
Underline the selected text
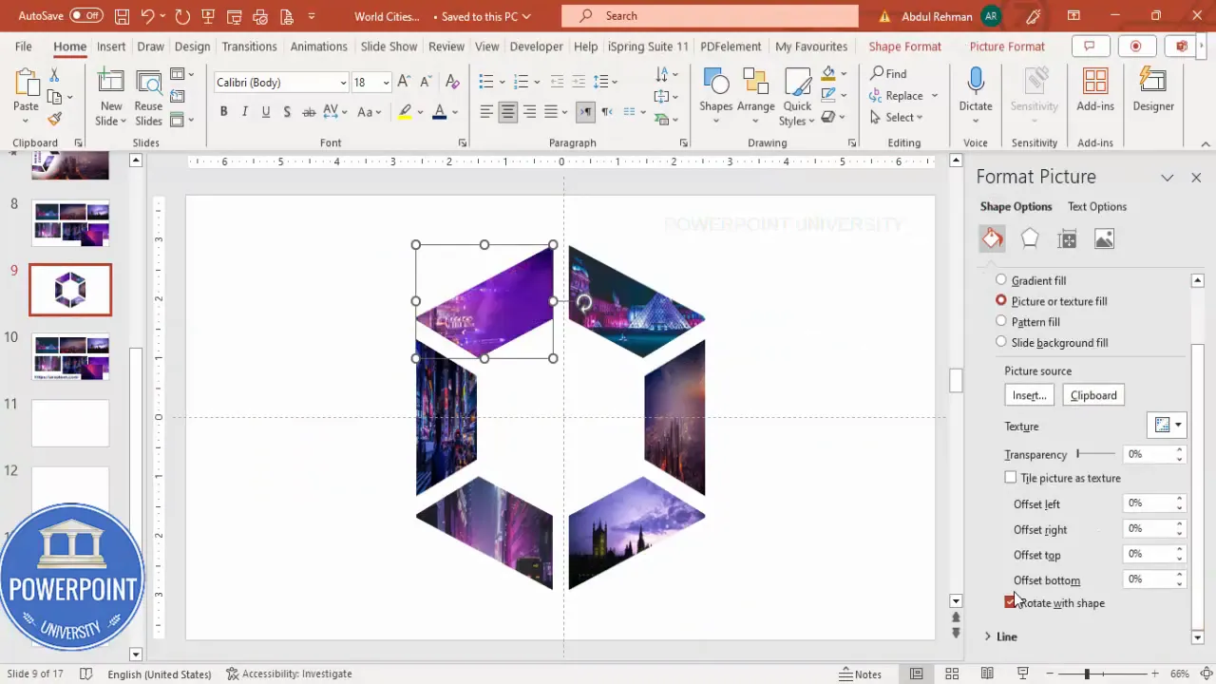coord(265,112)
